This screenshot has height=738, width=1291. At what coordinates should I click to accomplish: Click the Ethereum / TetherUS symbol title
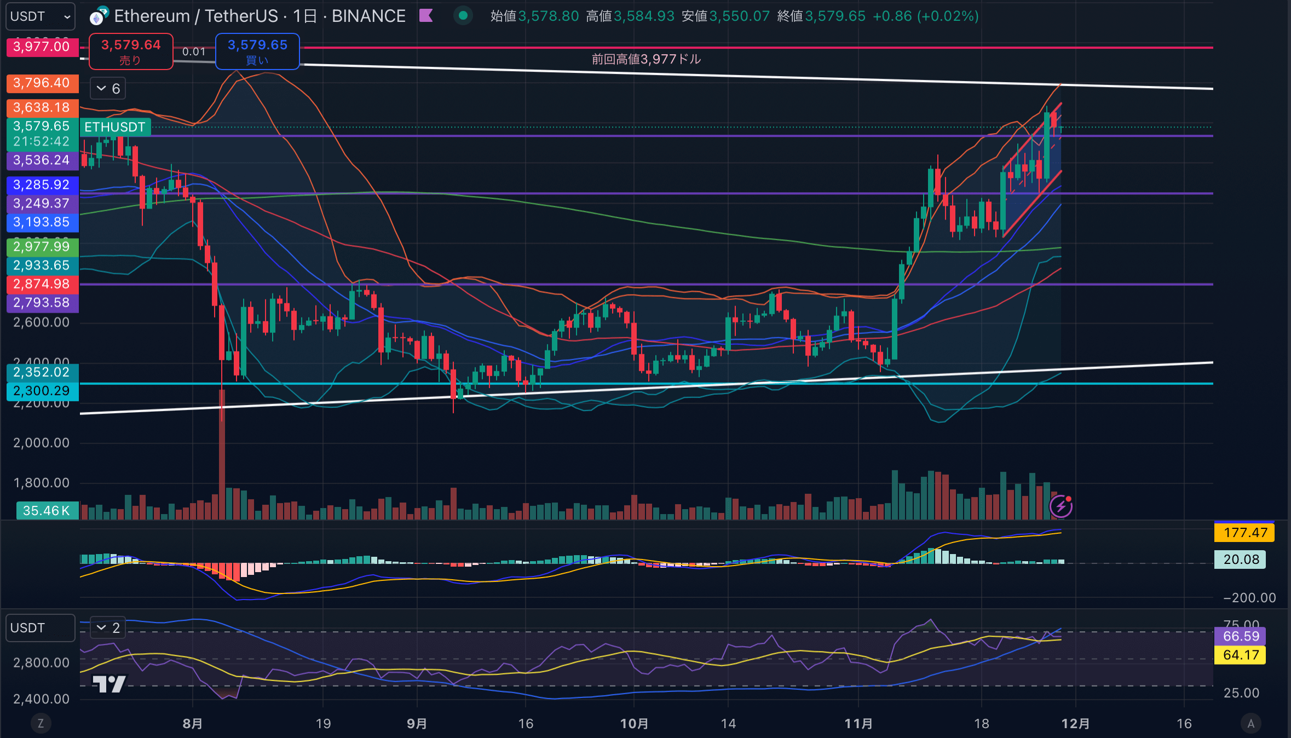260,16
